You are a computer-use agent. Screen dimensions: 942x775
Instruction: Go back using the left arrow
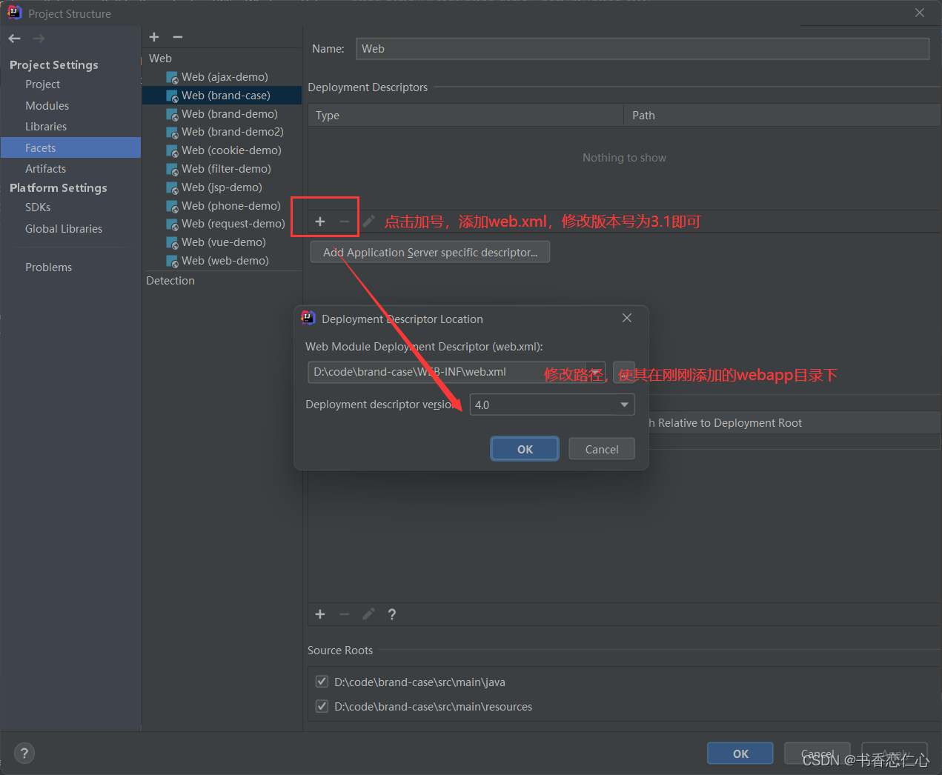[15, 39]
